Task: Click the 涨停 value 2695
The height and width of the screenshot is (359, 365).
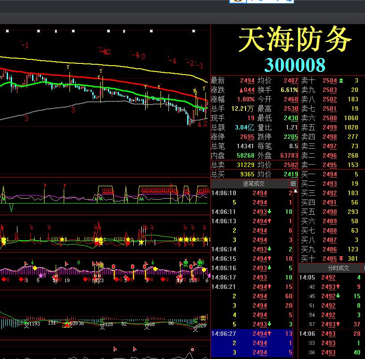Action: click(247, 137)
